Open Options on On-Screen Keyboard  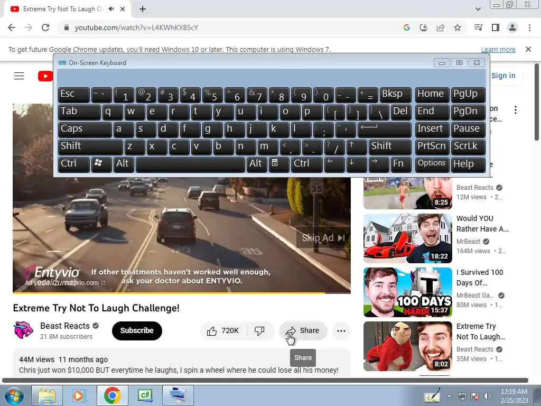point(432,164)
